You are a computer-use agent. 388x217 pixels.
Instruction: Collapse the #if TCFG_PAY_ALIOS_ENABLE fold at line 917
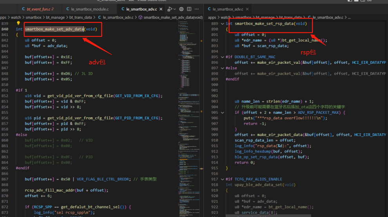click(222, 179)
